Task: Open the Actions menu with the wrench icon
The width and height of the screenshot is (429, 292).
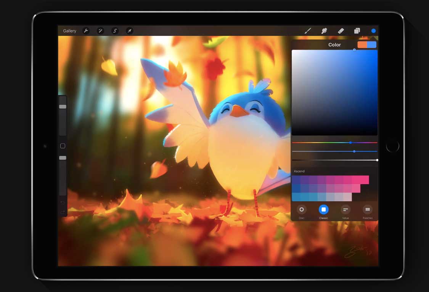Action: pos(86,31)
